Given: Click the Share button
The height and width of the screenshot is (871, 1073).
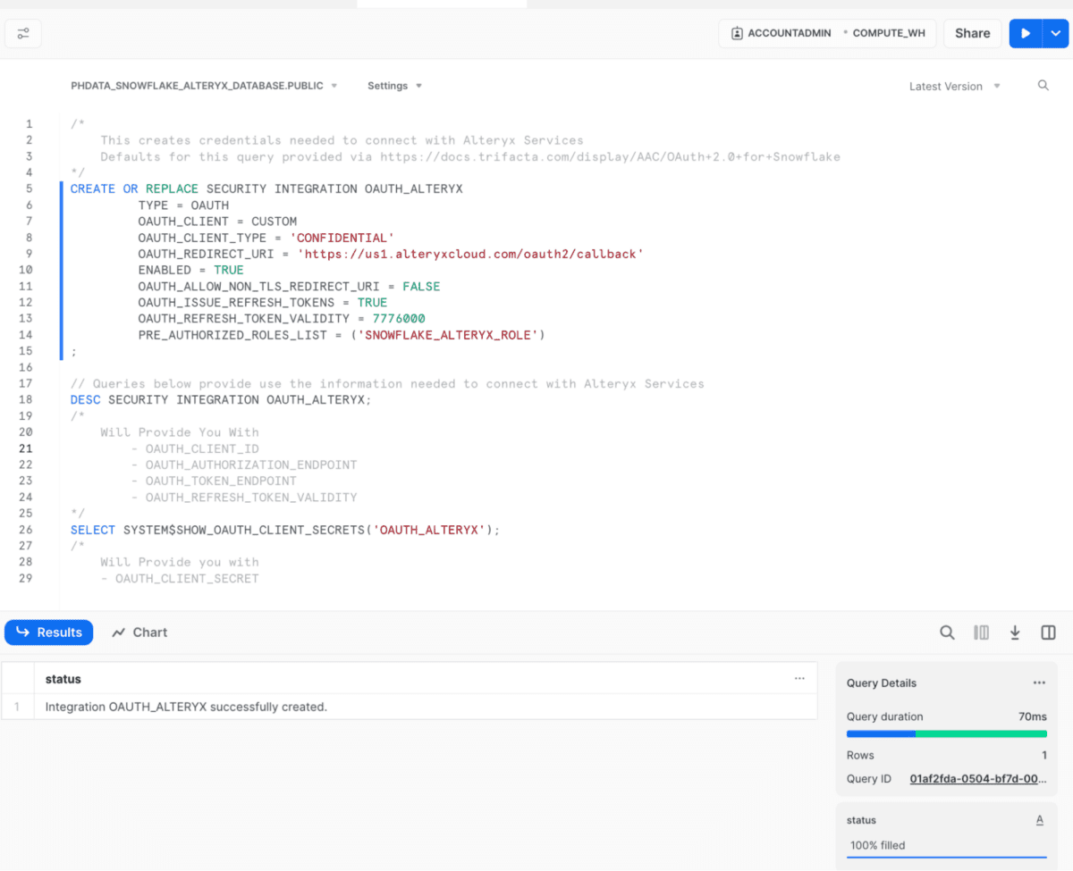Looking at the screenshot, I should click(x=972, y=33).
